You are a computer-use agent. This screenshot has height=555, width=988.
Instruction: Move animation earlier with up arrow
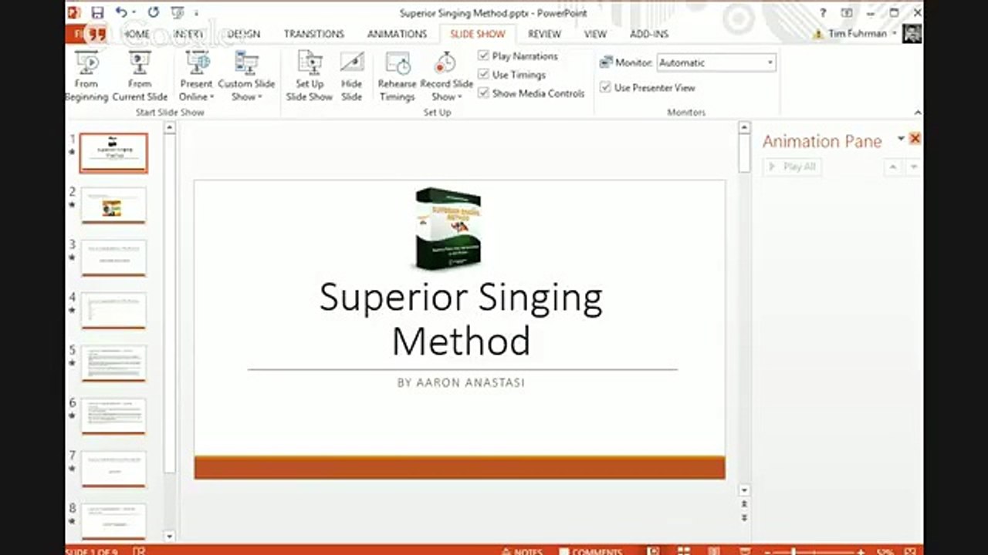[893, 167]
